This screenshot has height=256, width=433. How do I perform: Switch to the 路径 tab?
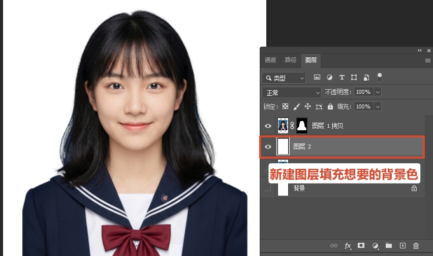point(291,60)
